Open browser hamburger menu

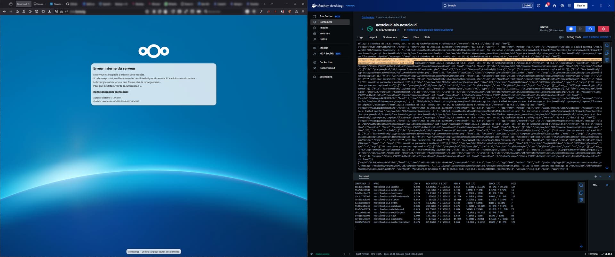tap(303, 12)
